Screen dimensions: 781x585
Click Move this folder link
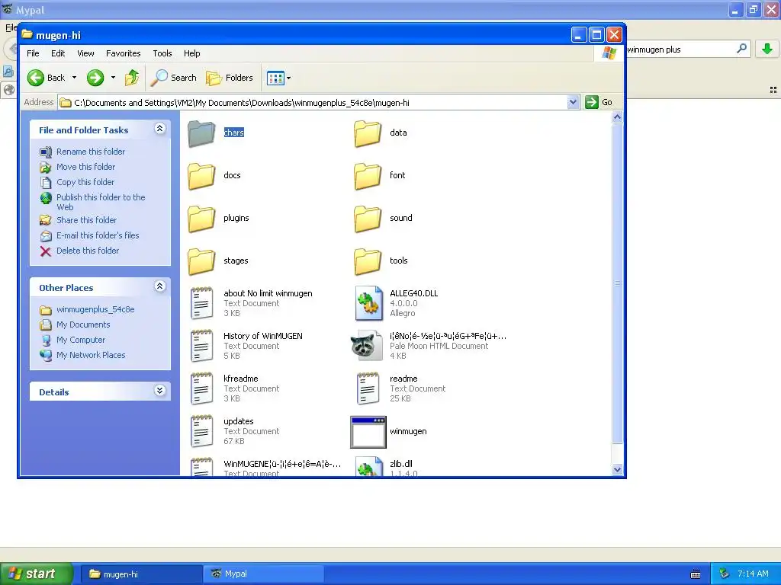tap(85, 167)
